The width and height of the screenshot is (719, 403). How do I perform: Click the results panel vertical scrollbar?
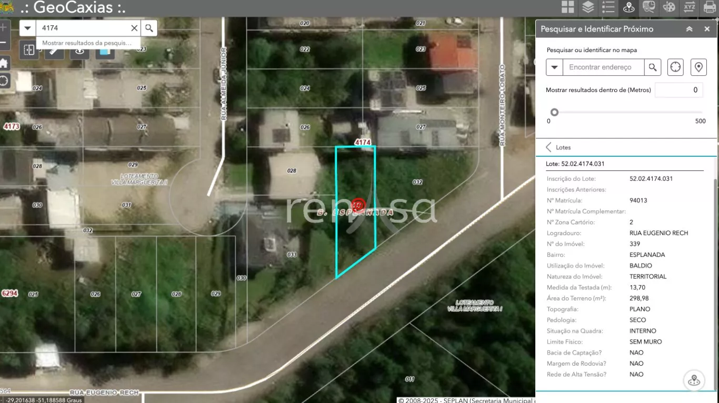pos(715,284)
